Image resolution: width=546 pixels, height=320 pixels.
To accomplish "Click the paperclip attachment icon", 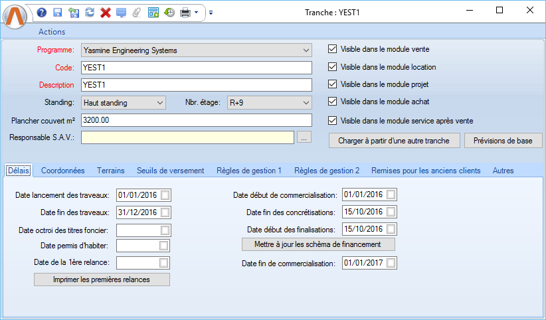I will click(137, 12).
